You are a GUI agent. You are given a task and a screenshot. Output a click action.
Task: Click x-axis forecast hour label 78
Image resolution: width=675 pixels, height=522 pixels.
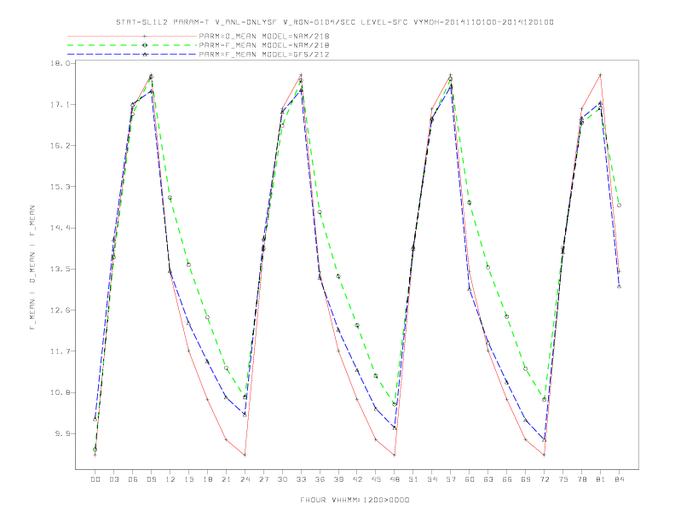click(x=581, y=479)
